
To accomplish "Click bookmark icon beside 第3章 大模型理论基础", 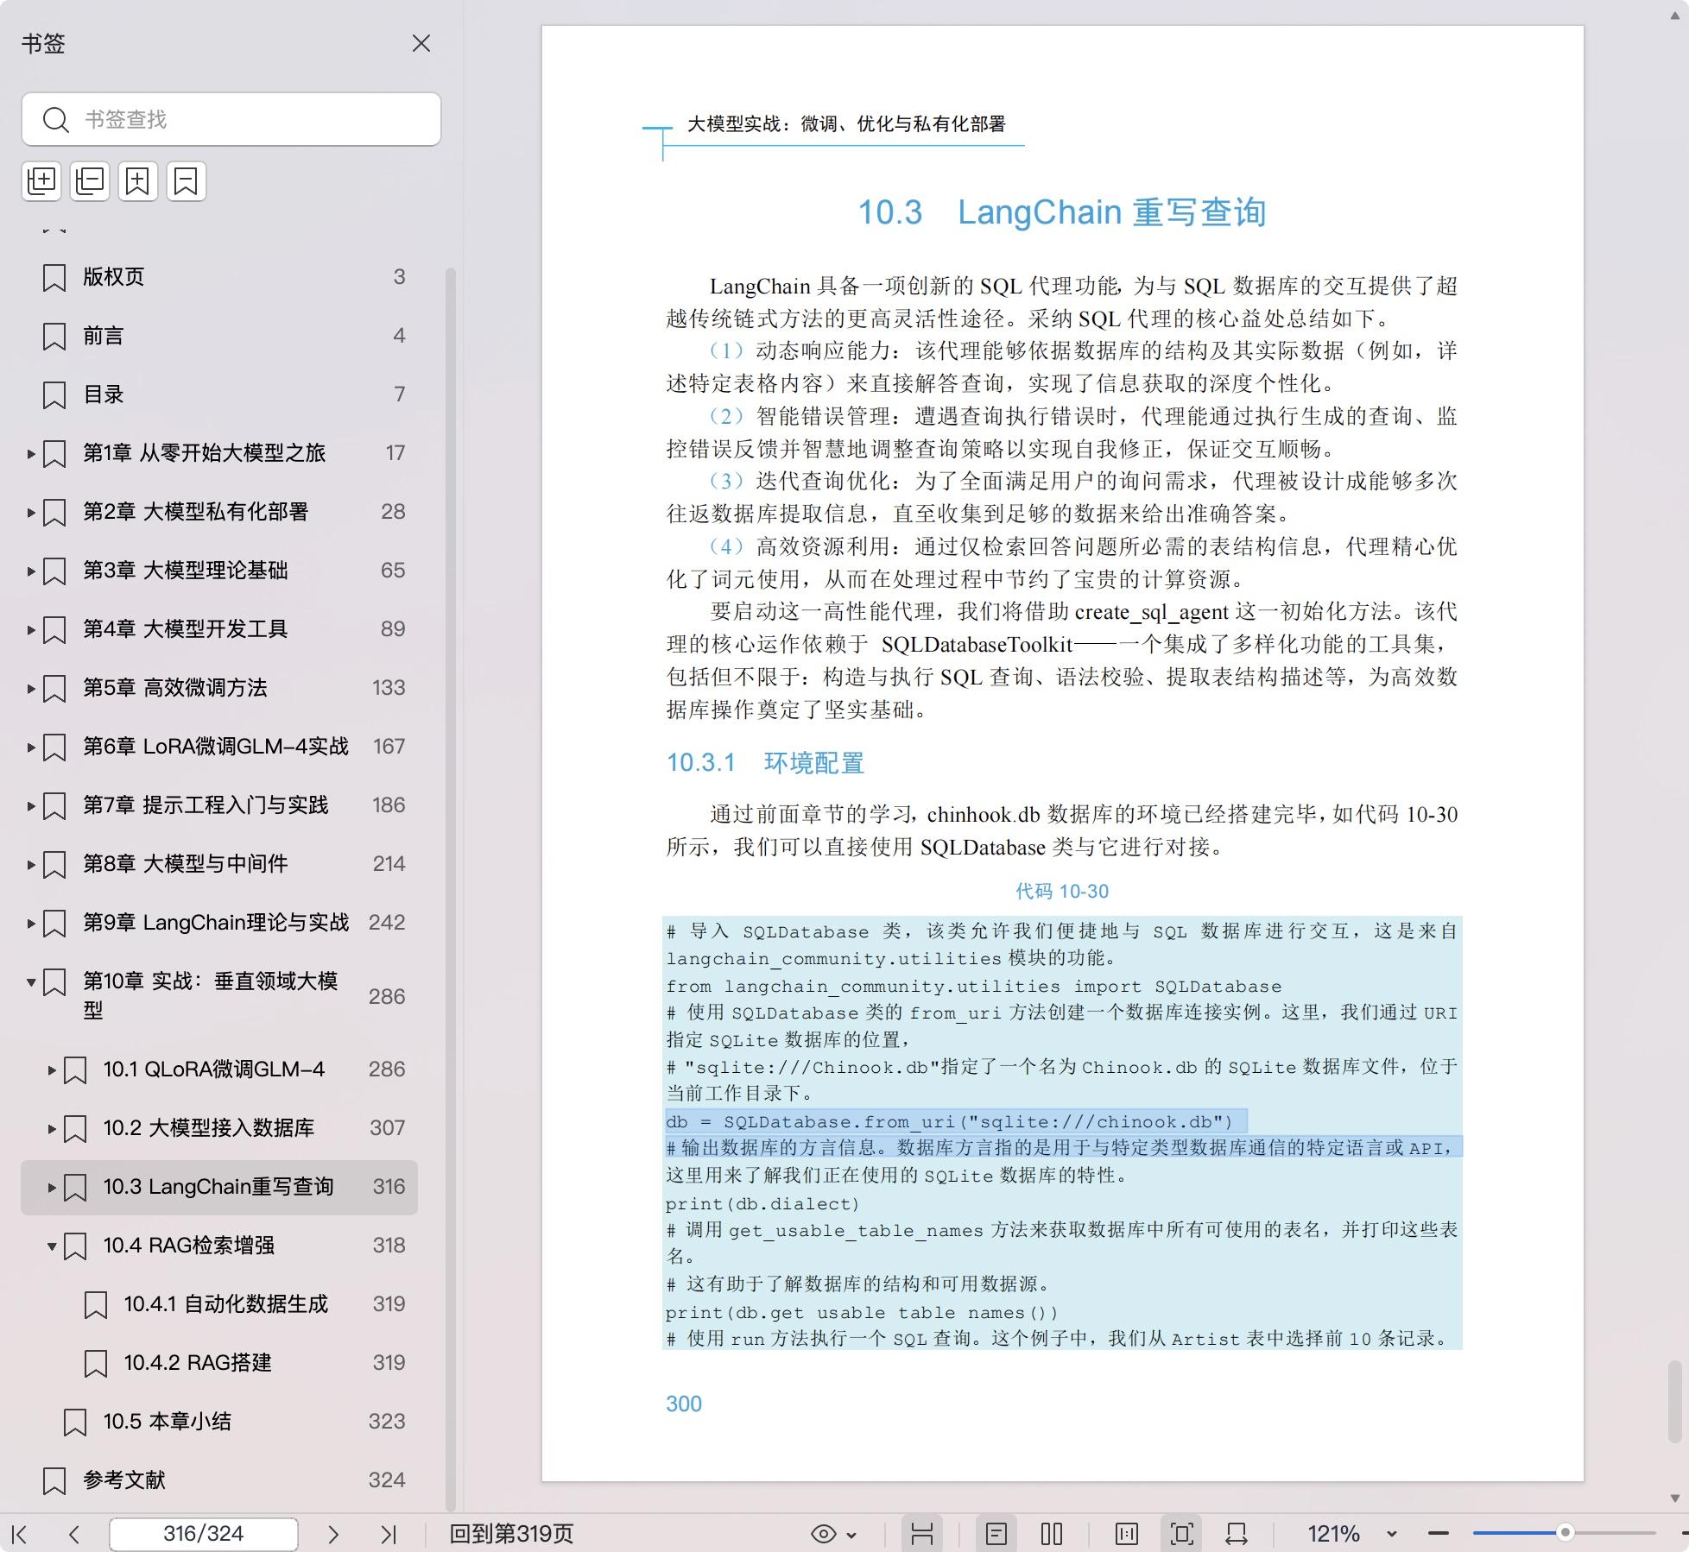I will pyautogui.click(x=54, y=571).
